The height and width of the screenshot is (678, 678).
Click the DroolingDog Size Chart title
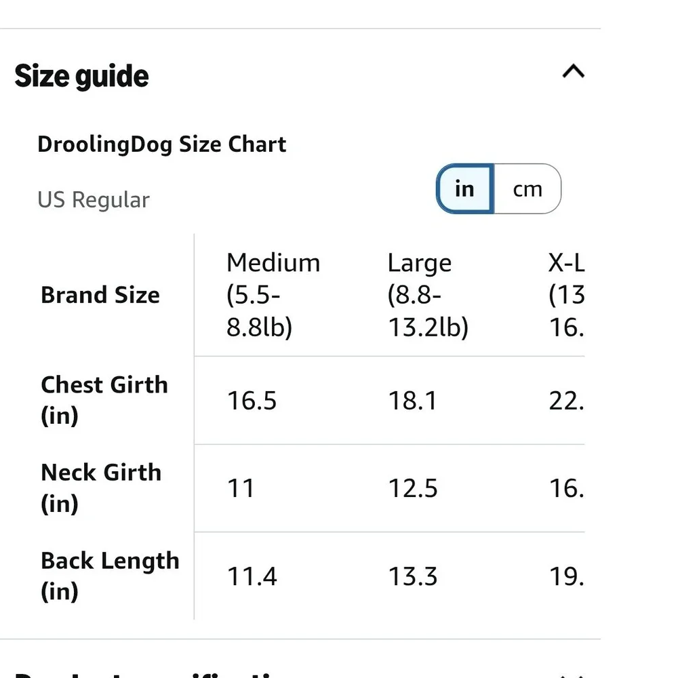pyautogui.click(x=162, y=144)
